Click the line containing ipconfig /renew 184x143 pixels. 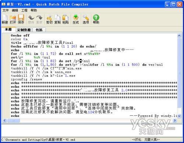(94, 79)
